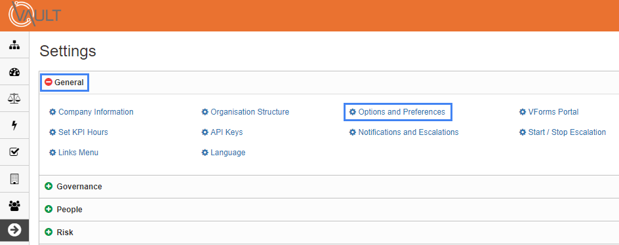Open the dashboard gauge sidebar icon
The width and height of the screenshot is (619, 245).
pyautogui.click(x=14, y=72)
